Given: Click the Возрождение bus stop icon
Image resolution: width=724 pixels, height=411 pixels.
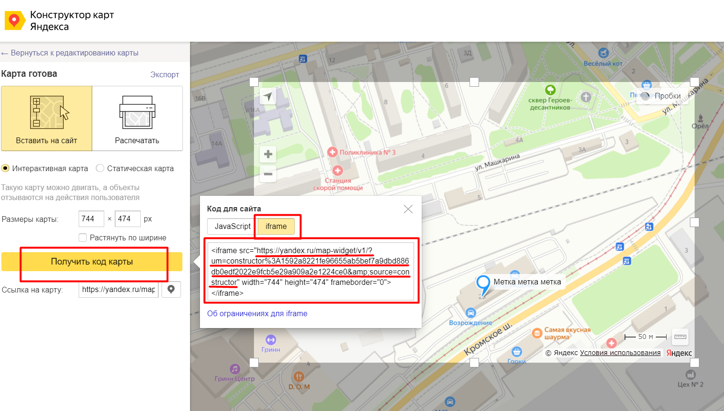Looking at the screenshot, I should [x=471, y=313].
